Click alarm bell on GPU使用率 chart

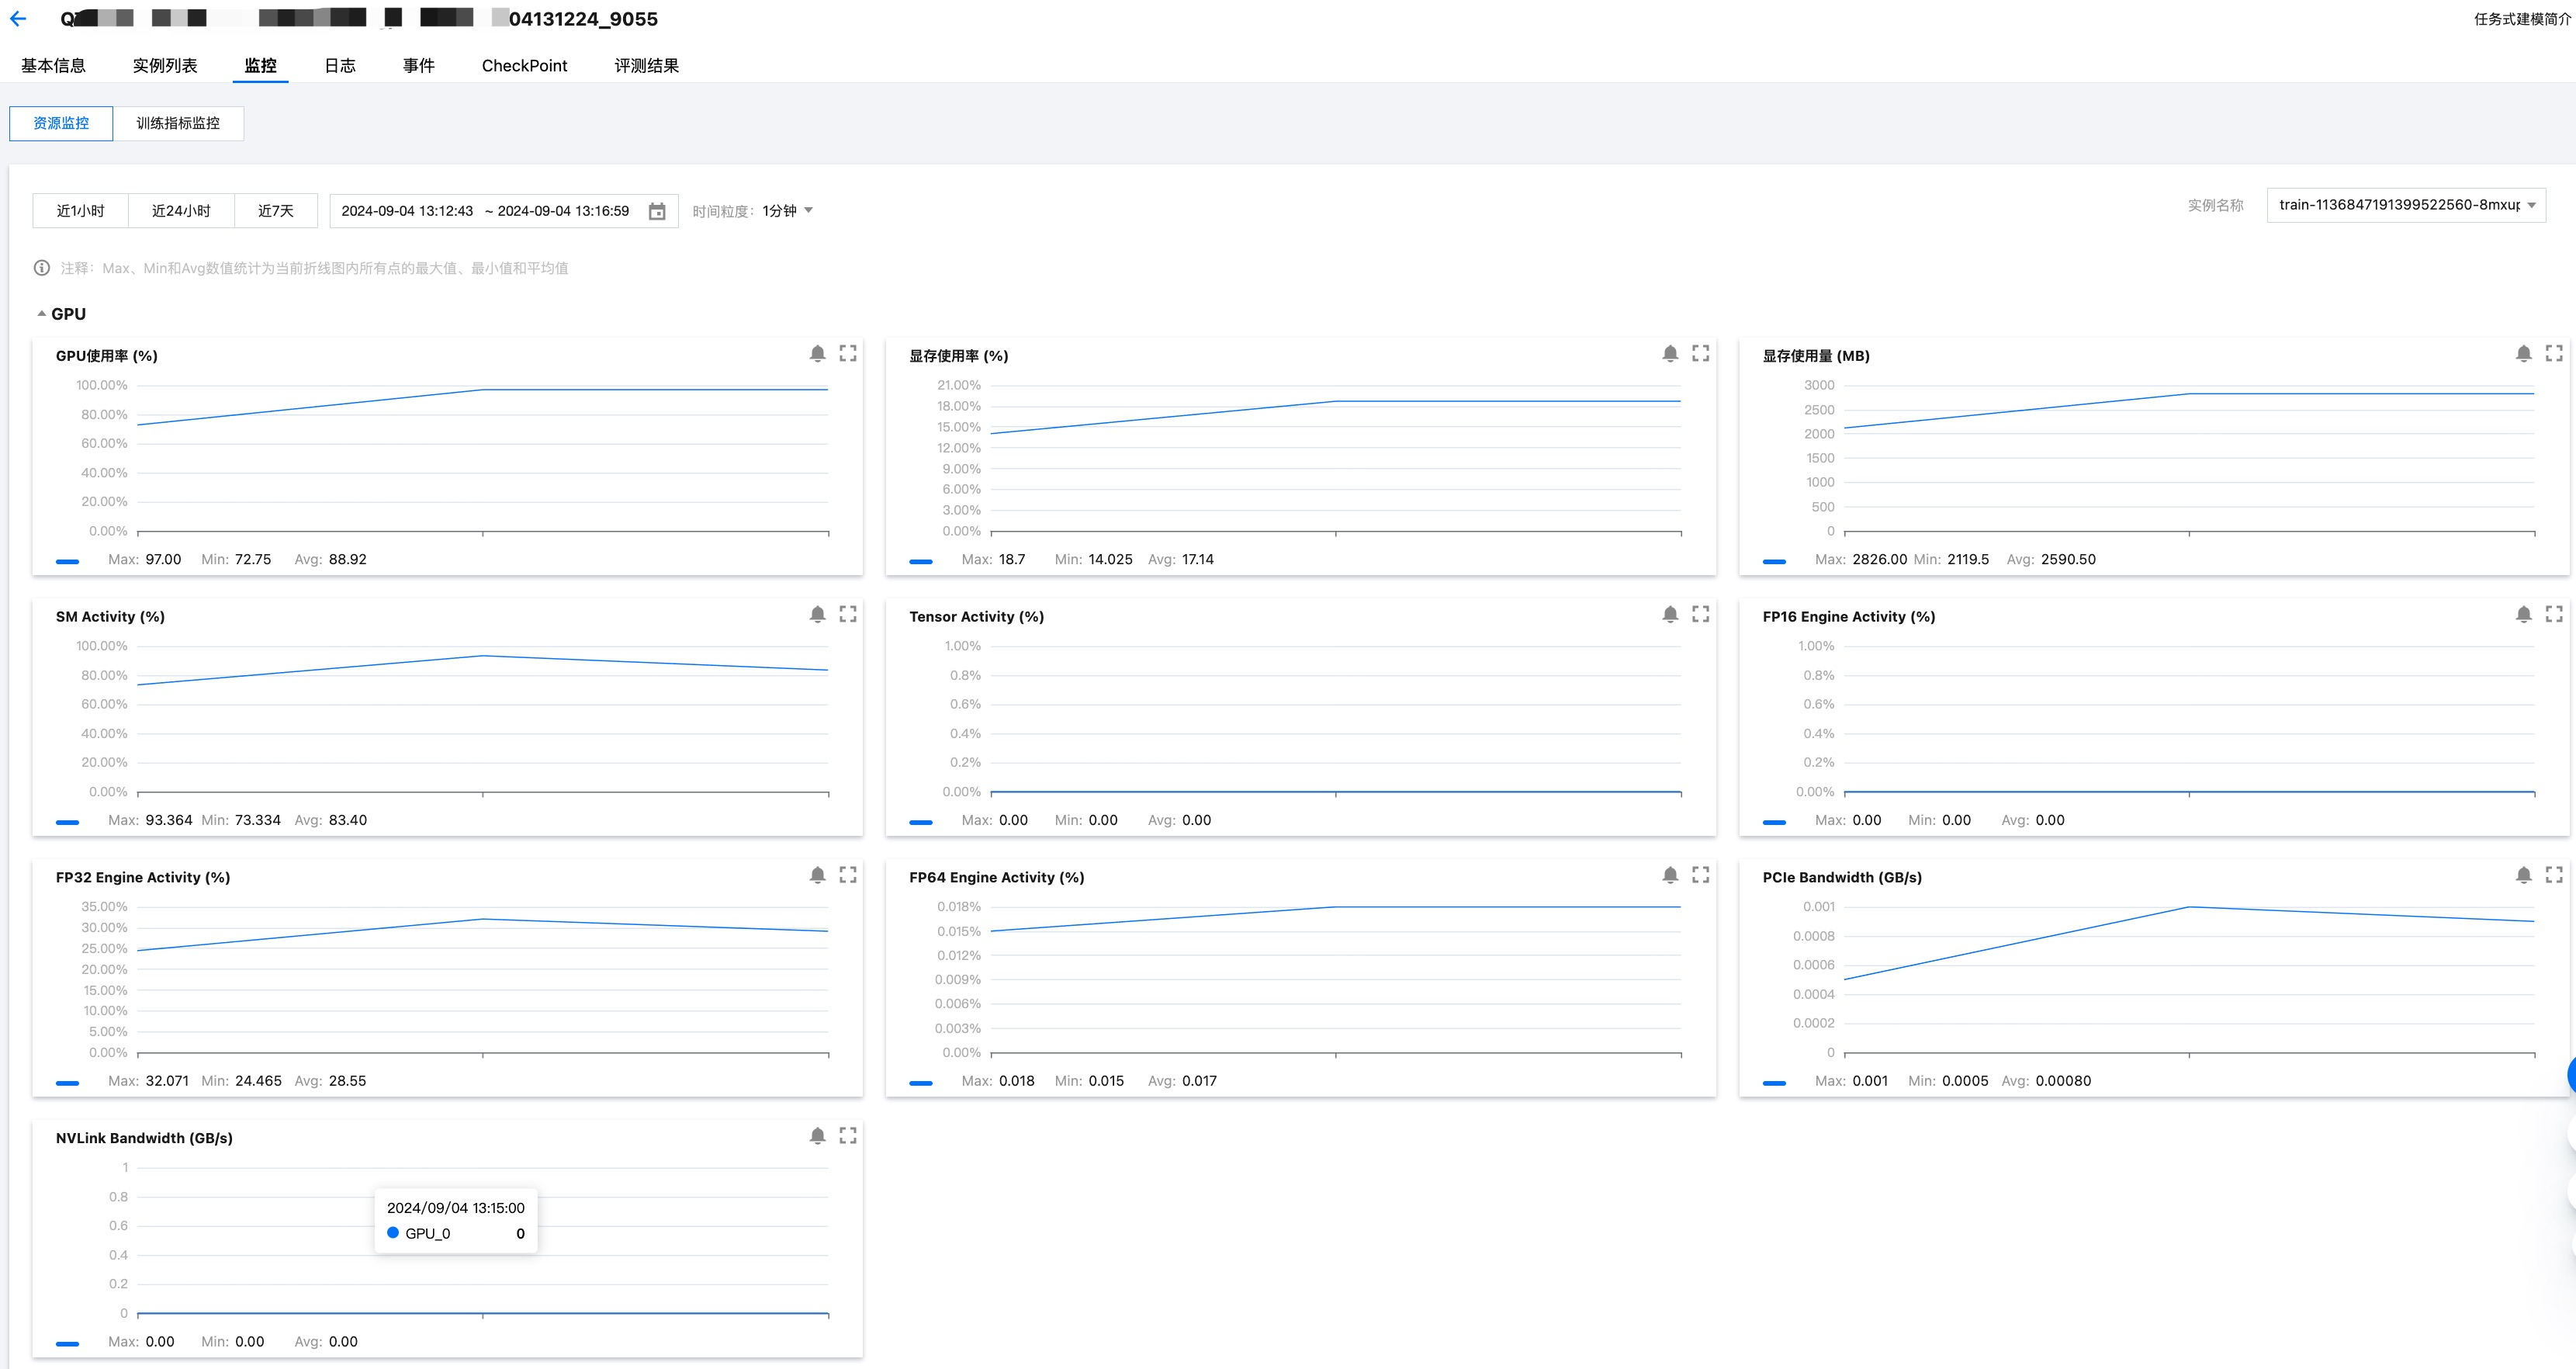[817, 354]
